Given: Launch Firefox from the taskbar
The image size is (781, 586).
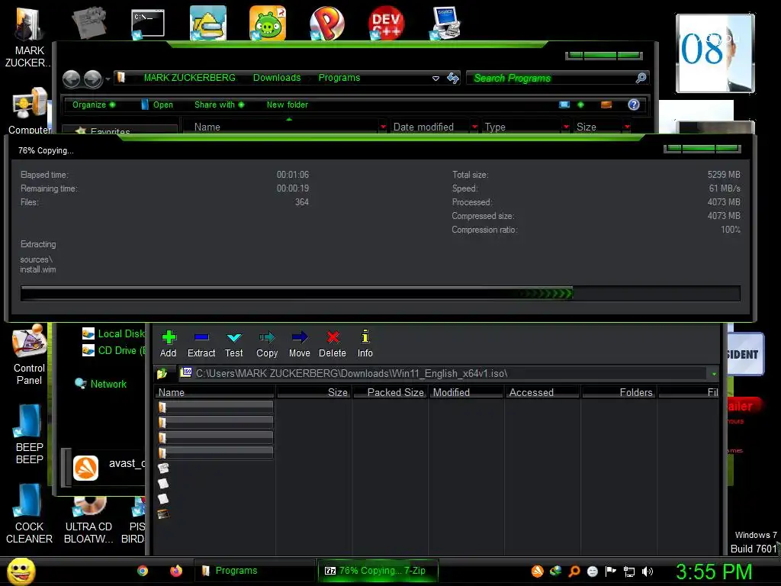Looking at the screenshot, I should [x=176, y=571].
